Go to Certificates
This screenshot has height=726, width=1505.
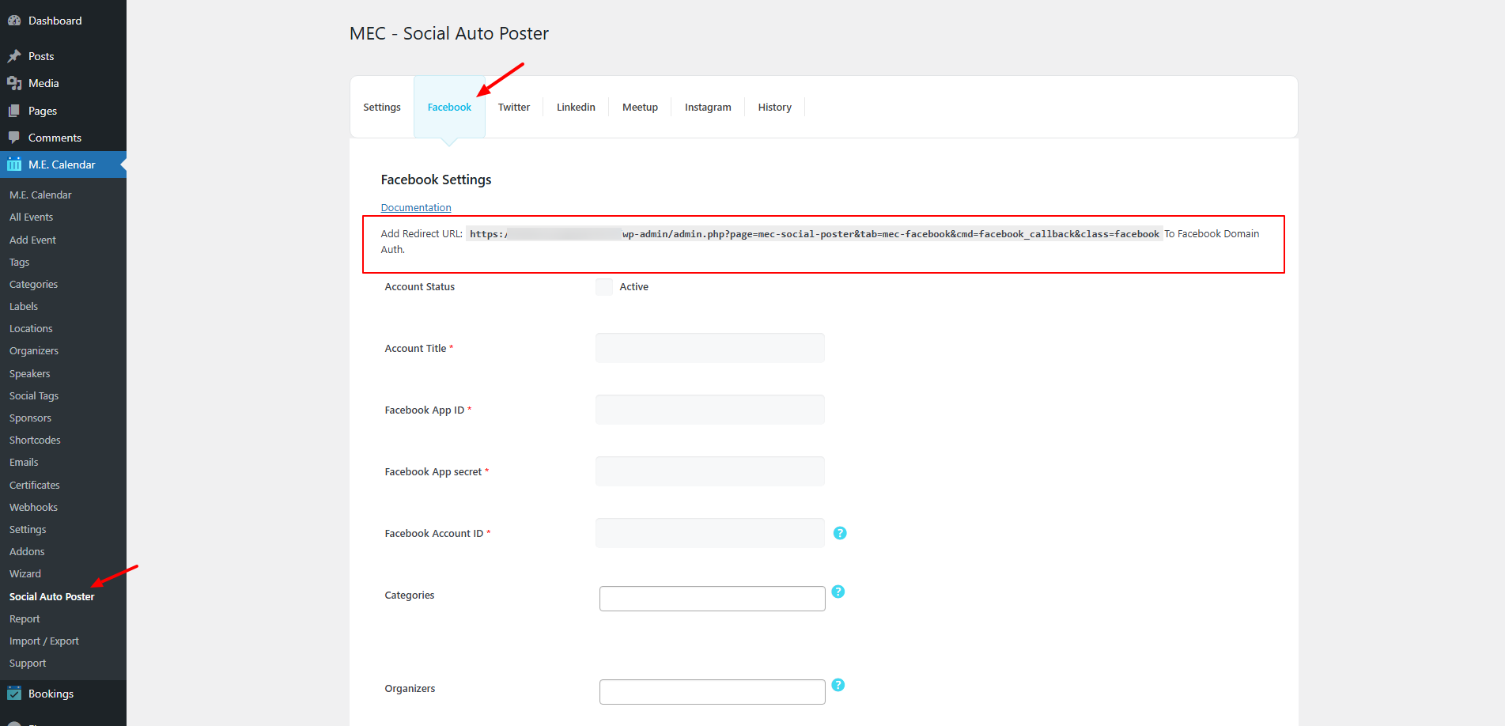35,485
